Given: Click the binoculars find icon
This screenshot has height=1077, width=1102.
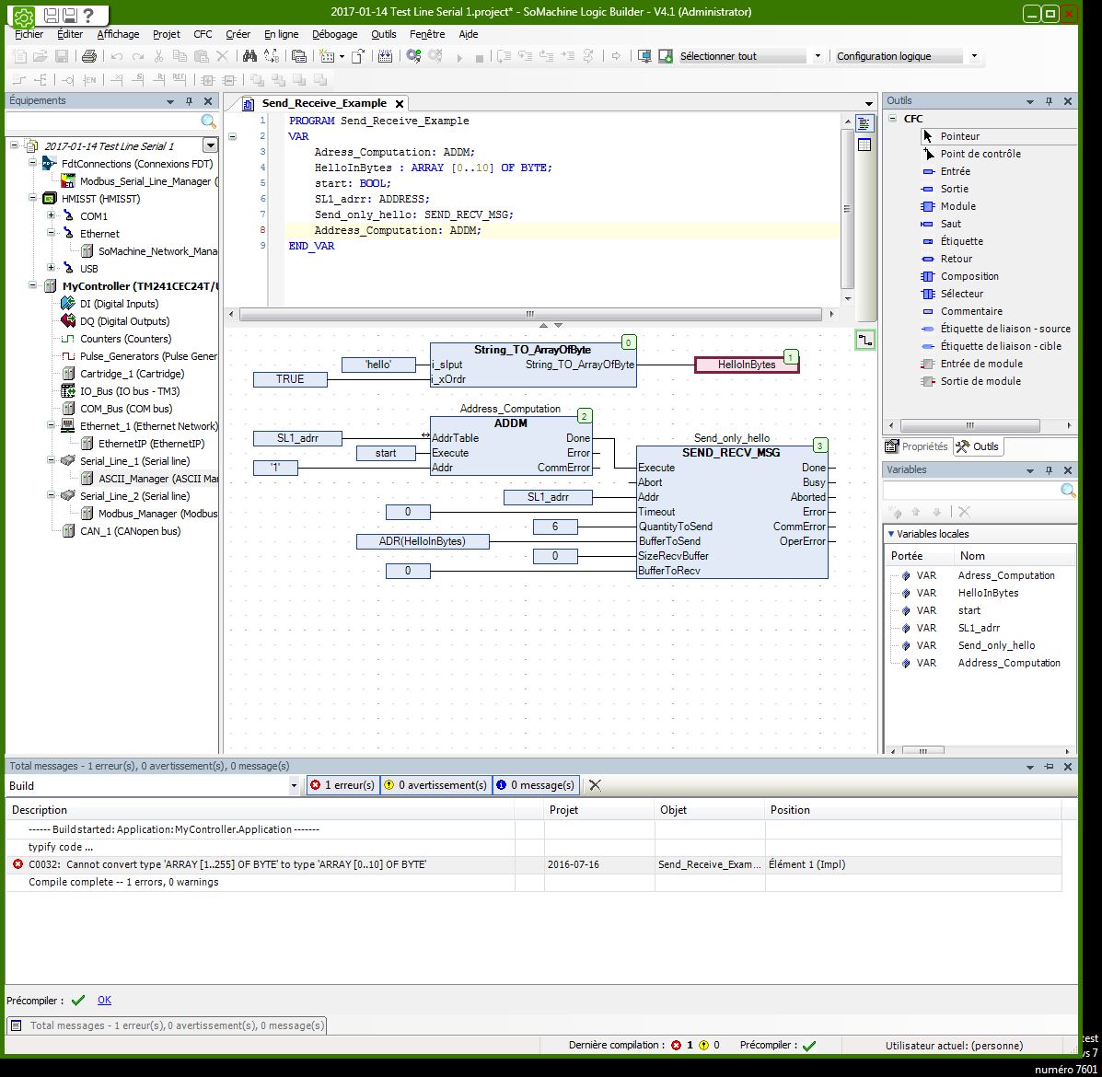Looking at the screenshot, I should point(249,56).
